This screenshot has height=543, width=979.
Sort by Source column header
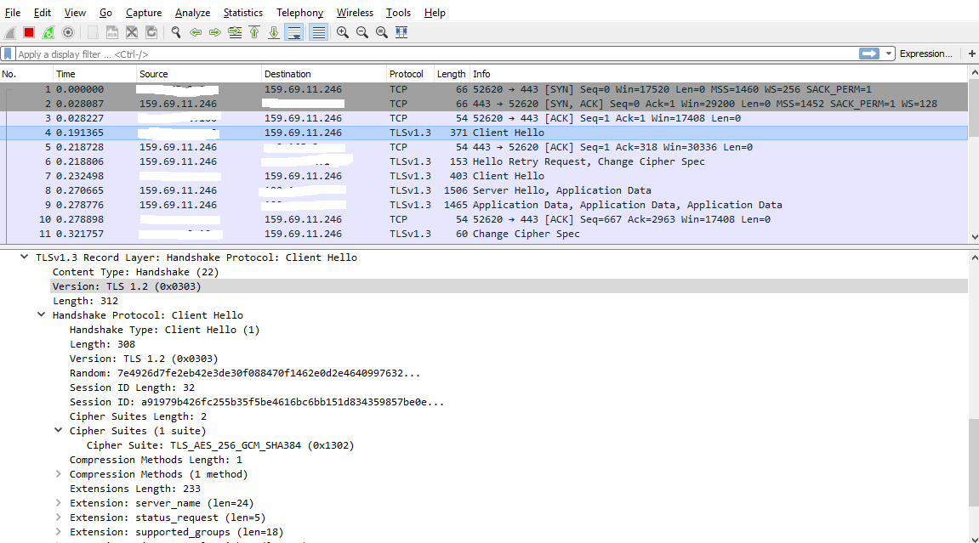[198, 74]
